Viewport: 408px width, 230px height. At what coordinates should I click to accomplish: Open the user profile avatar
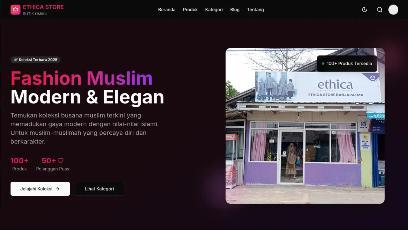[393, 10]
